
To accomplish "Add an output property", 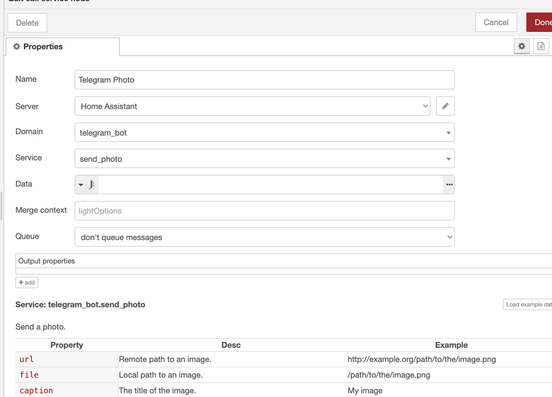I will pos(27,282).
